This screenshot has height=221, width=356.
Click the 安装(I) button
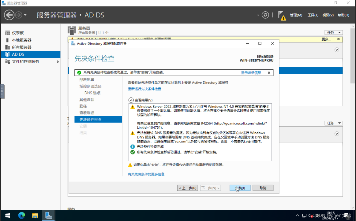point(240,188)
